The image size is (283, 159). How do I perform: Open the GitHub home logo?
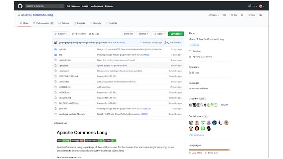click(20, 6)
